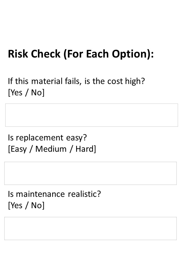181x262 pixels.
Task: Select "No" under the cost high question
Action: (x=37, y=93)
